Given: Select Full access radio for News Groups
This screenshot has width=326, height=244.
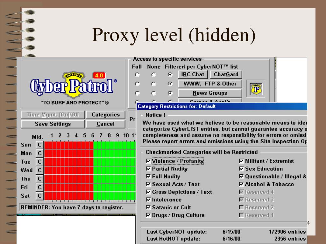Looking at the screenshot, I should (x=137, y=93).
